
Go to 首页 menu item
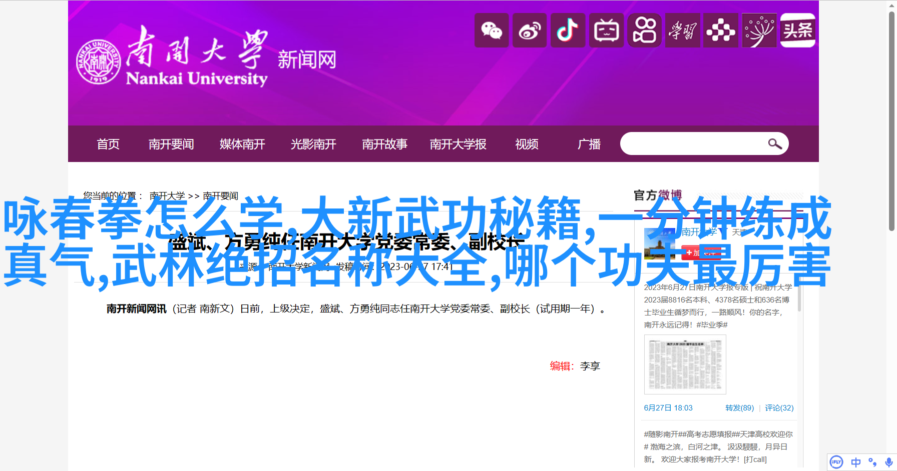pos(108,144)
